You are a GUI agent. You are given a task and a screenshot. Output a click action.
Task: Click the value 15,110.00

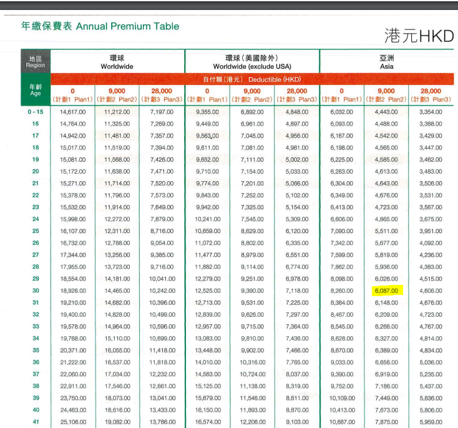tap(117, 339)
